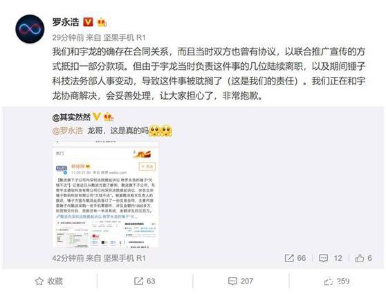The height and width of the screenshot is (294, 386).
Task: Like the main post with 259 likes
Action: (x=336, y=281)
